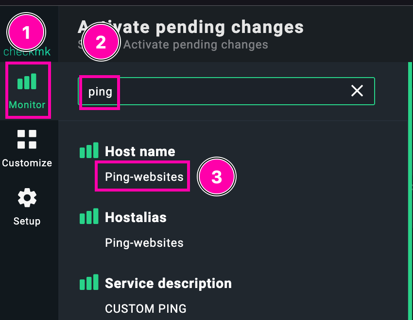Select the CUSTOM PING service result
413x320 pixels.
point(146,308)
